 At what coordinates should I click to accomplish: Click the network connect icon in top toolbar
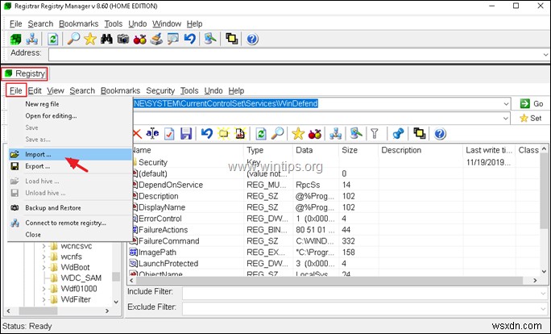pos(32,39)
